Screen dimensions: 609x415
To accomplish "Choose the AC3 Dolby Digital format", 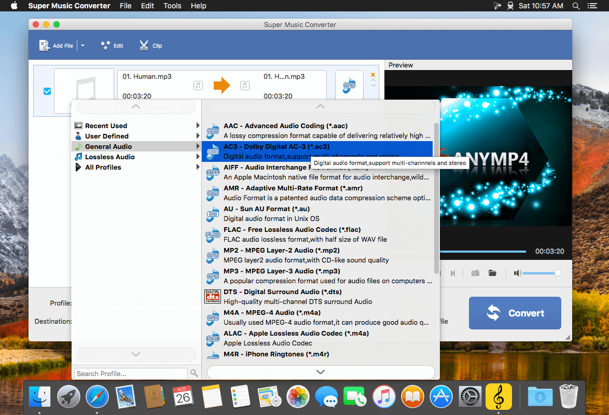I will coord(317,151).
